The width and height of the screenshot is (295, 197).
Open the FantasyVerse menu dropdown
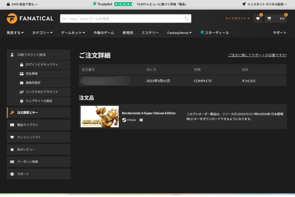tap(179, 33)
